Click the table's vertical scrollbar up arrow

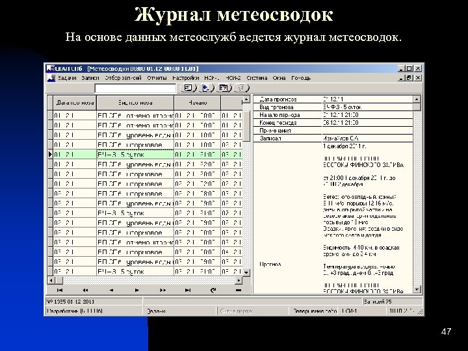246,99
